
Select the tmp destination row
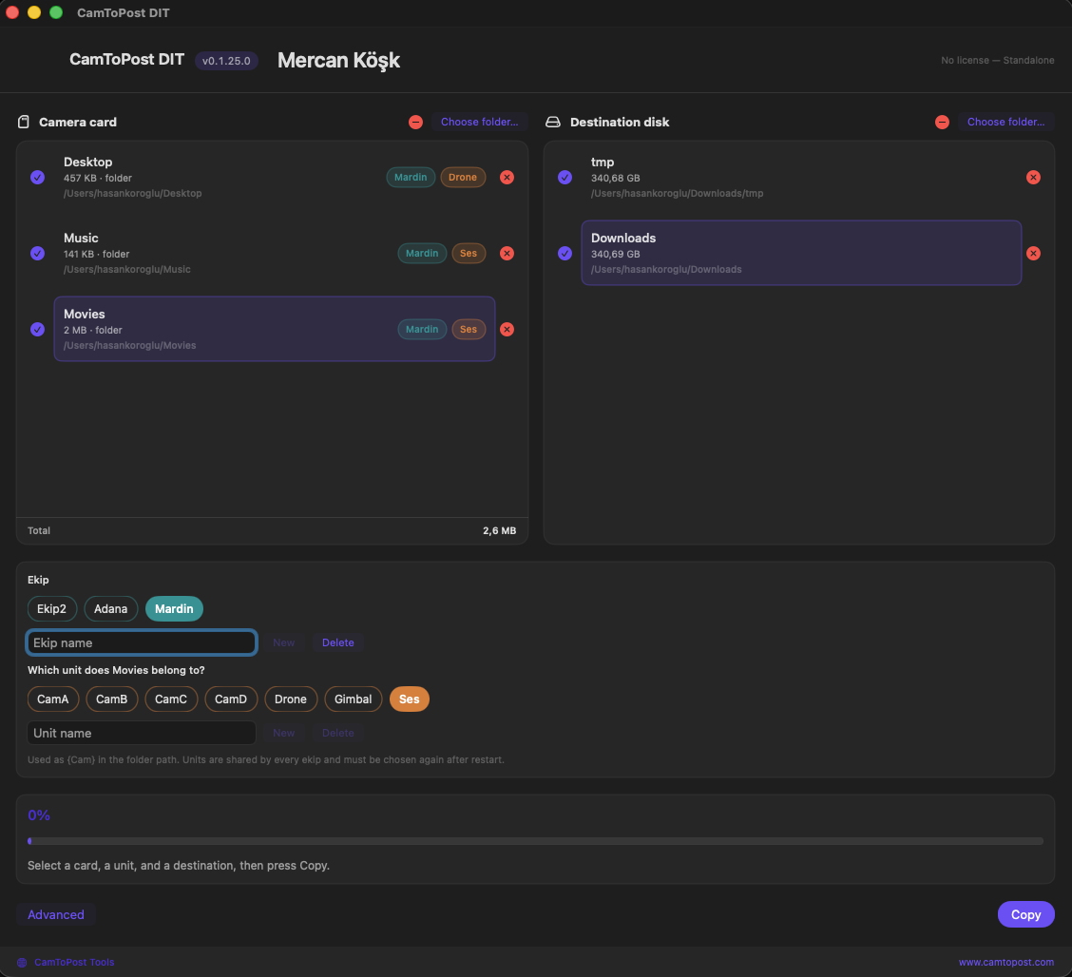(x=801, y=177)
